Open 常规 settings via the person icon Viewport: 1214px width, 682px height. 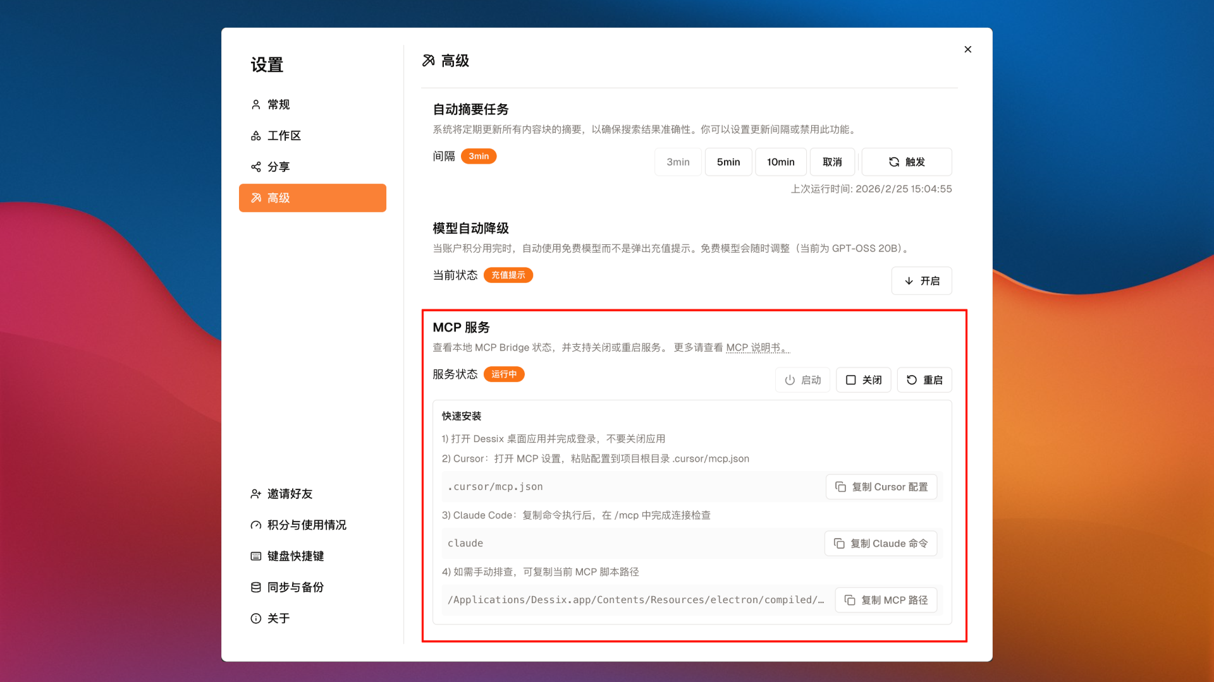256,104
